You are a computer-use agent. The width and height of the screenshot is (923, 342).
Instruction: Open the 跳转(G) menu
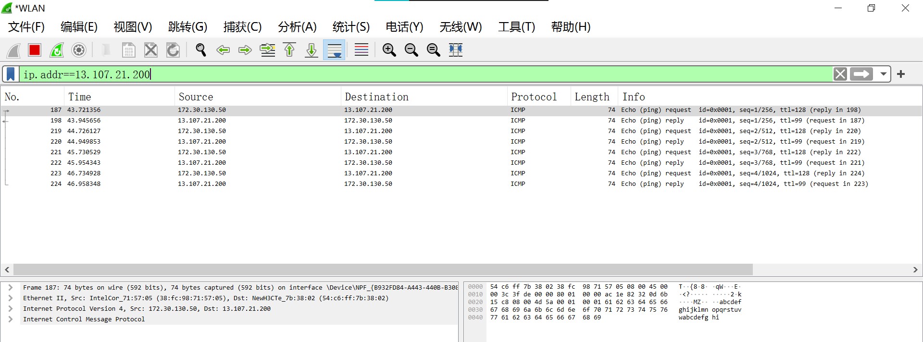coord(187,27)
